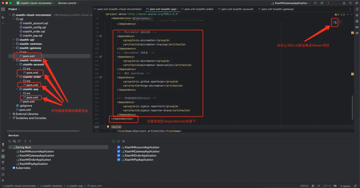Click the 4 spaces indent indicator
360x188 pixels.
tap(345, 186)
